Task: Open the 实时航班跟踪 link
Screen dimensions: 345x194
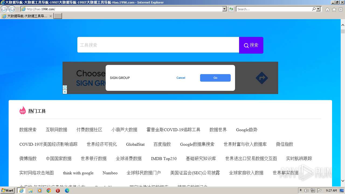Action: tap(299, 158)
